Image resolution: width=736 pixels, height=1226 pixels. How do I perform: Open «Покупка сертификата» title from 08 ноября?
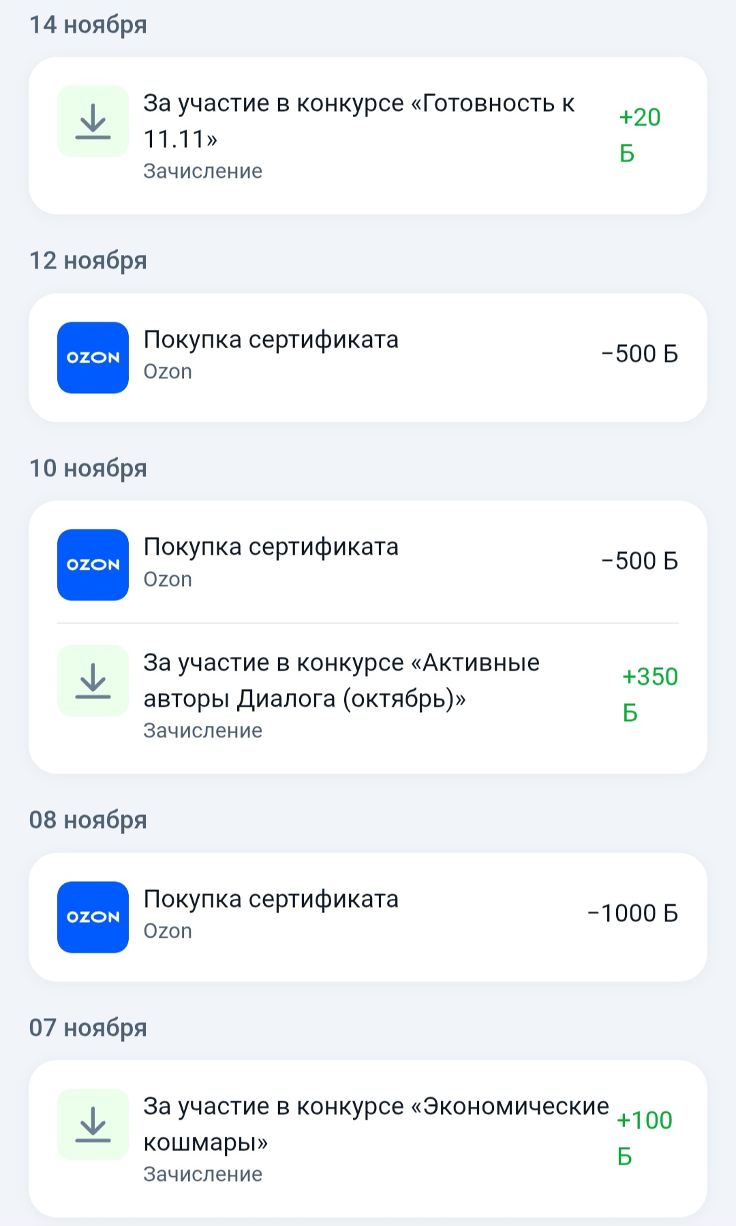[x=271, y=899]
